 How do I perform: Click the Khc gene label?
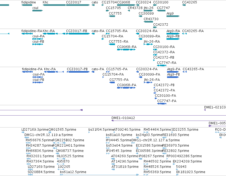[46, 2]
